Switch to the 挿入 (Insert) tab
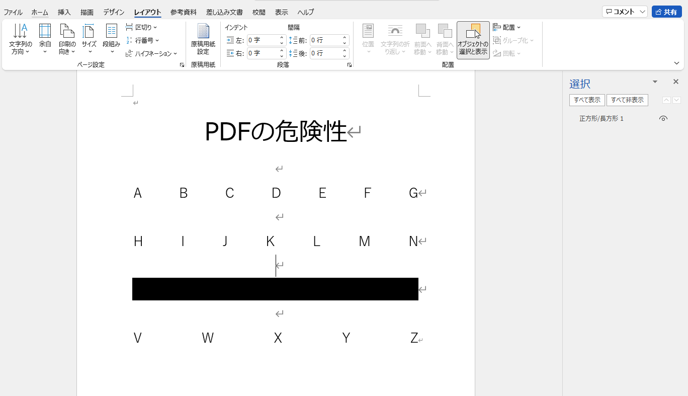Screen dimensions: 688x396 click(x=64, y=12)
